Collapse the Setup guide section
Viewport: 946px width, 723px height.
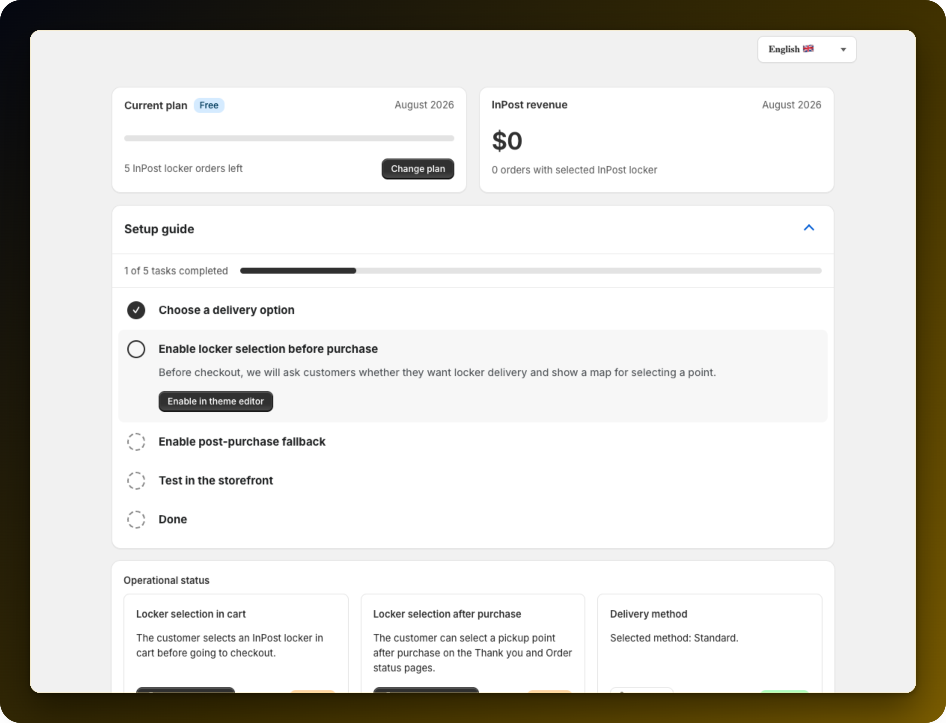click(809, 228)
